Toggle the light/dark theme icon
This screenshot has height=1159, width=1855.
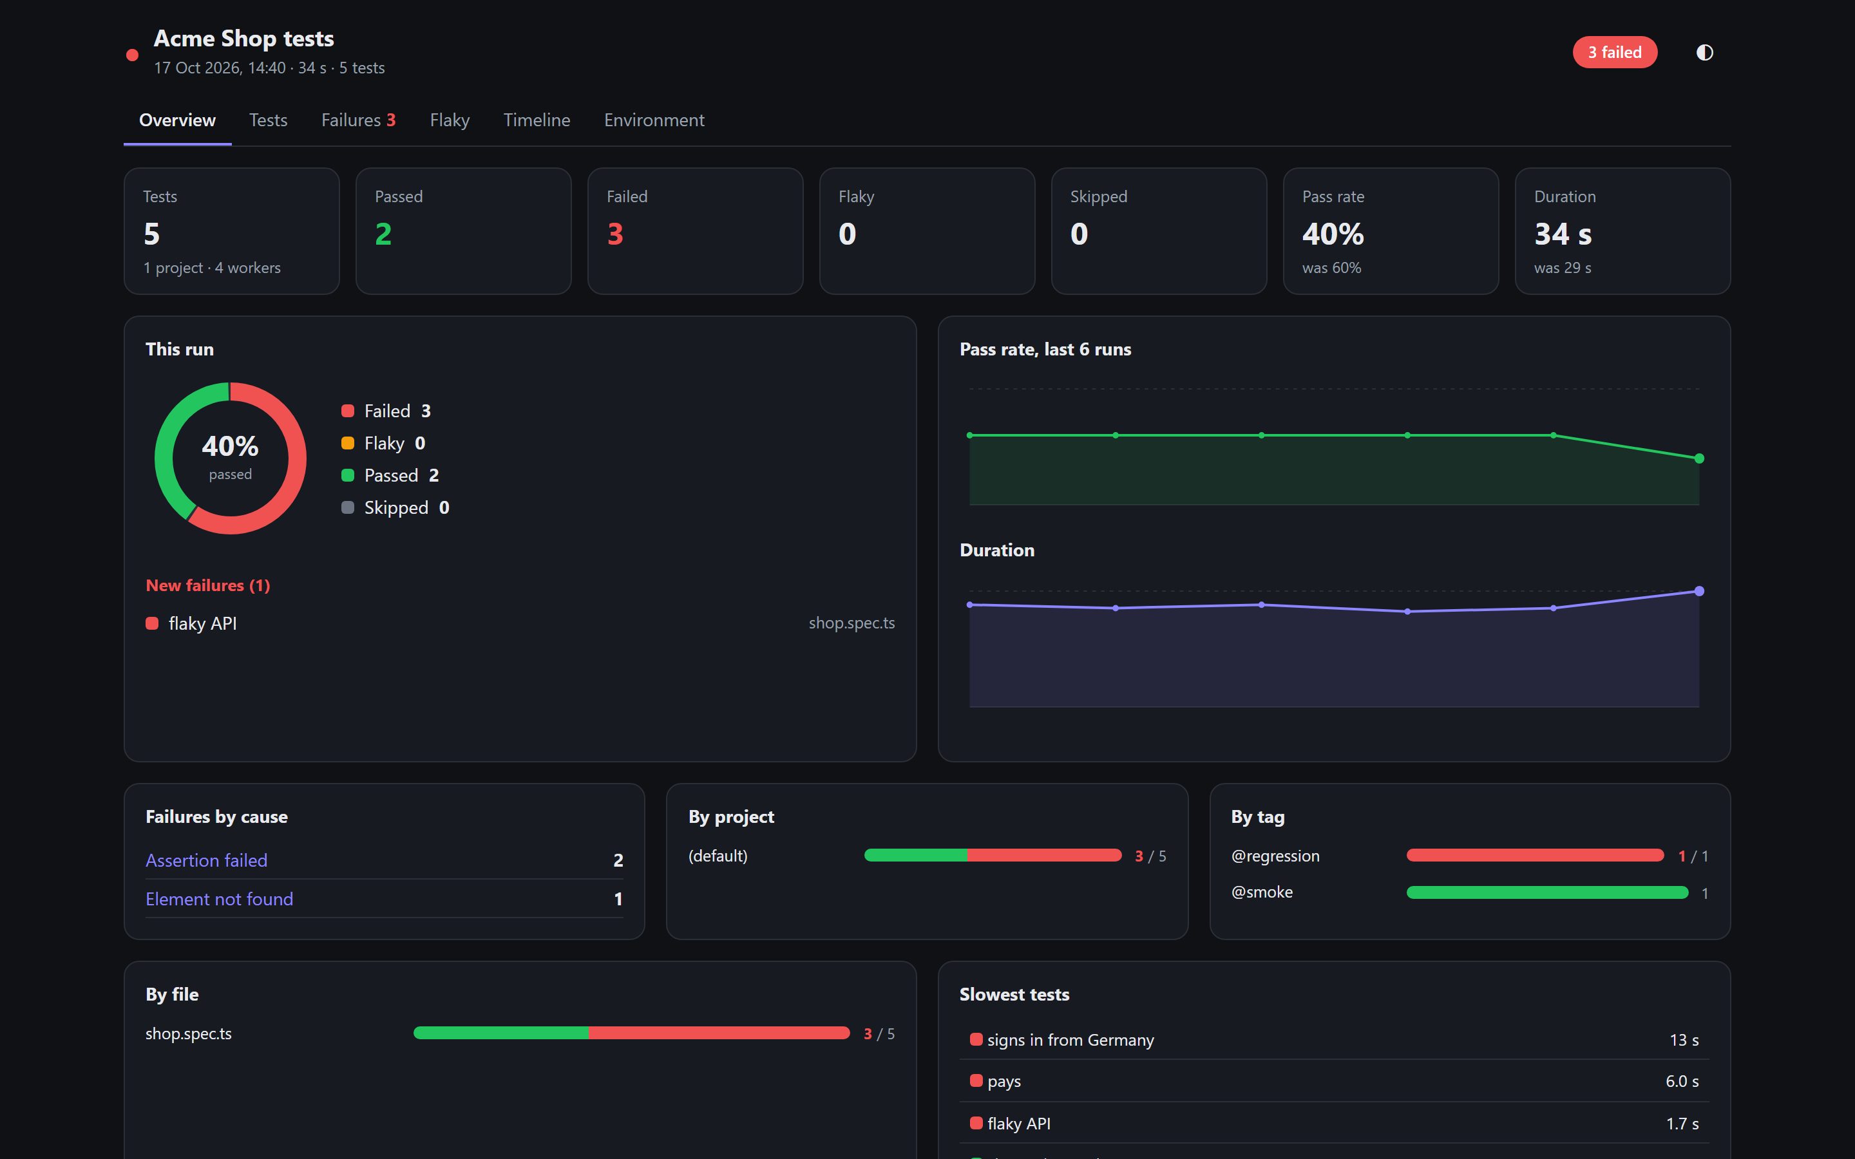point(1704,52)
